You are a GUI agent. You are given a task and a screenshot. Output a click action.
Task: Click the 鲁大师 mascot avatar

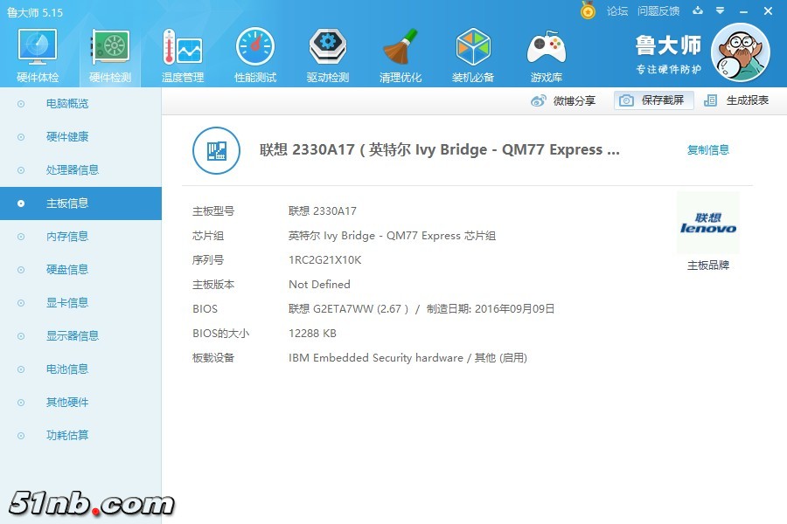point(740,52)
